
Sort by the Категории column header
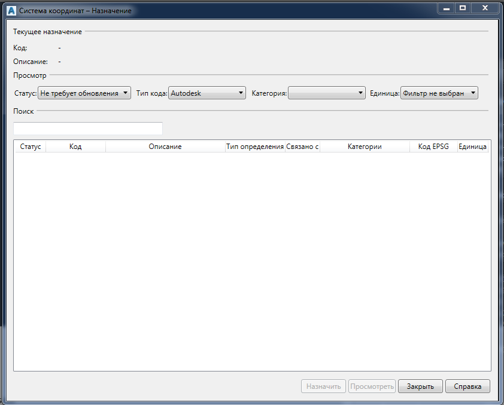[x=365, y=147]
